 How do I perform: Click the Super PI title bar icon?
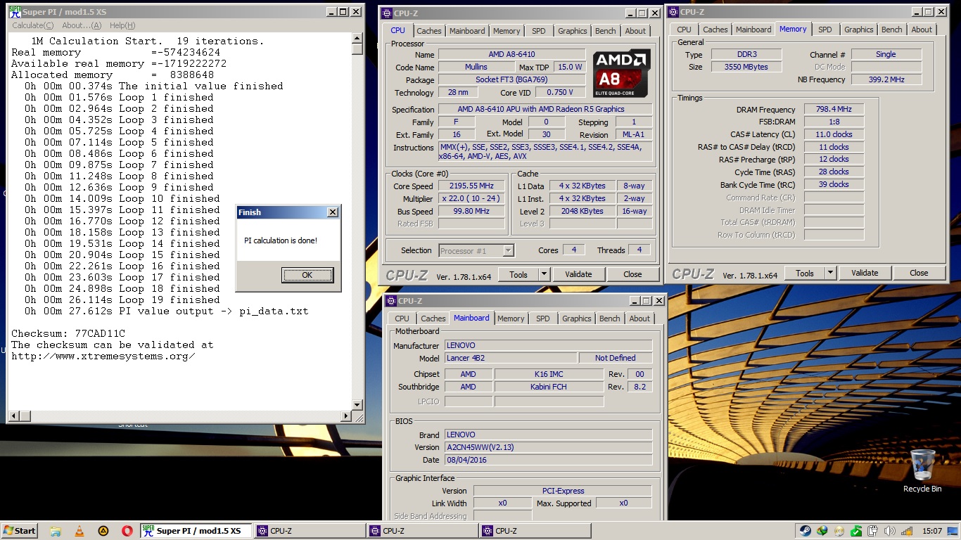point(14,11)
